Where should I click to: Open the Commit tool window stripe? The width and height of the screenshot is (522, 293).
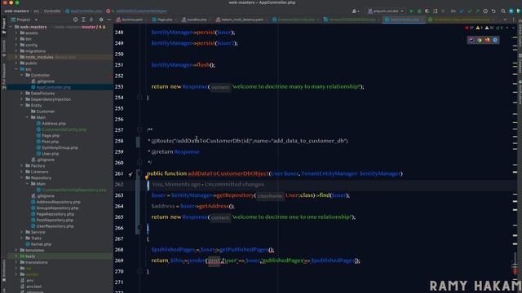3,49
